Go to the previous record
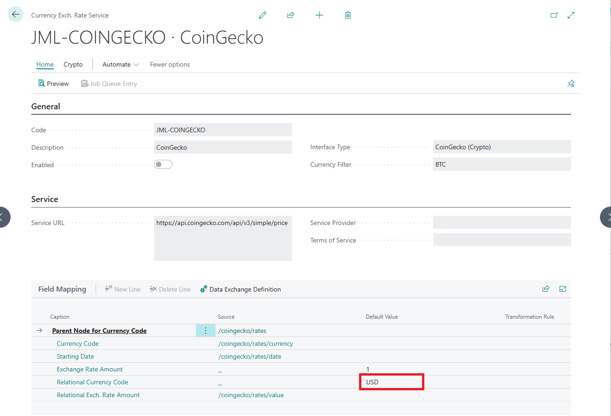This screenshot has height=416, width=611. [x=3, y=217]
